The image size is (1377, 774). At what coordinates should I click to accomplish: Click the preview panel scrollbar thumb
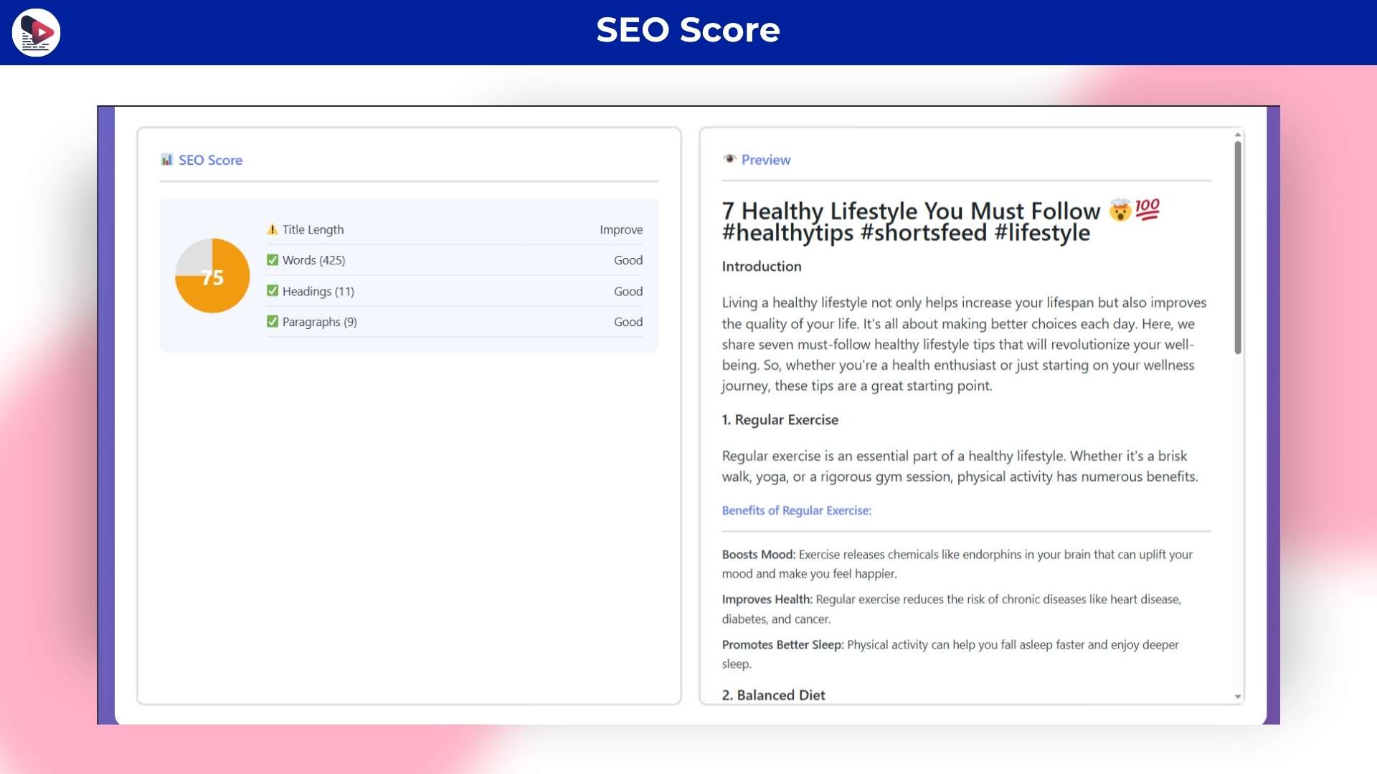(1238, 247)
